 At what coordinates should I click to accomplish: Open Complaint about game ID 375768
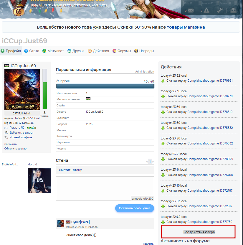coord(210,175)
